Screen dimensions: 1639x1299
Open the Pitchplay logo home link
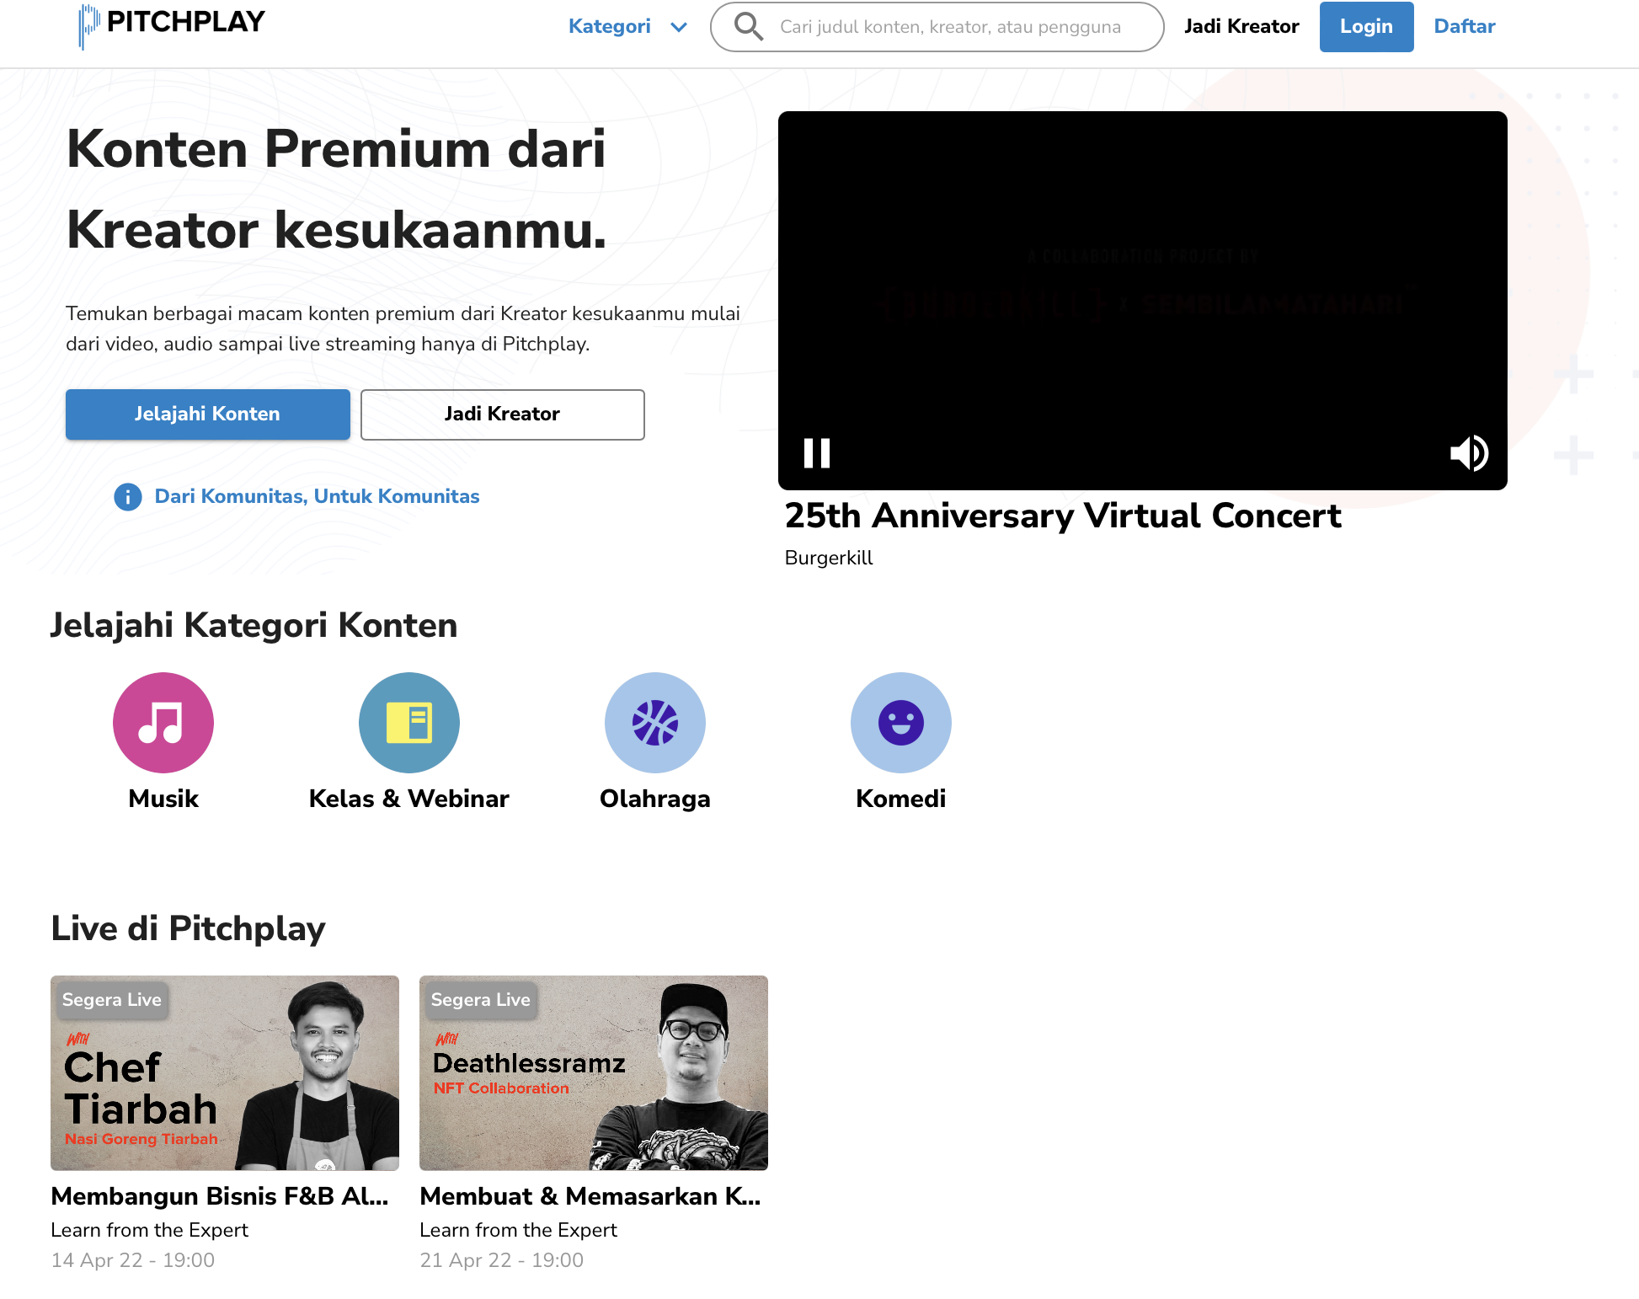click(172, 25)
